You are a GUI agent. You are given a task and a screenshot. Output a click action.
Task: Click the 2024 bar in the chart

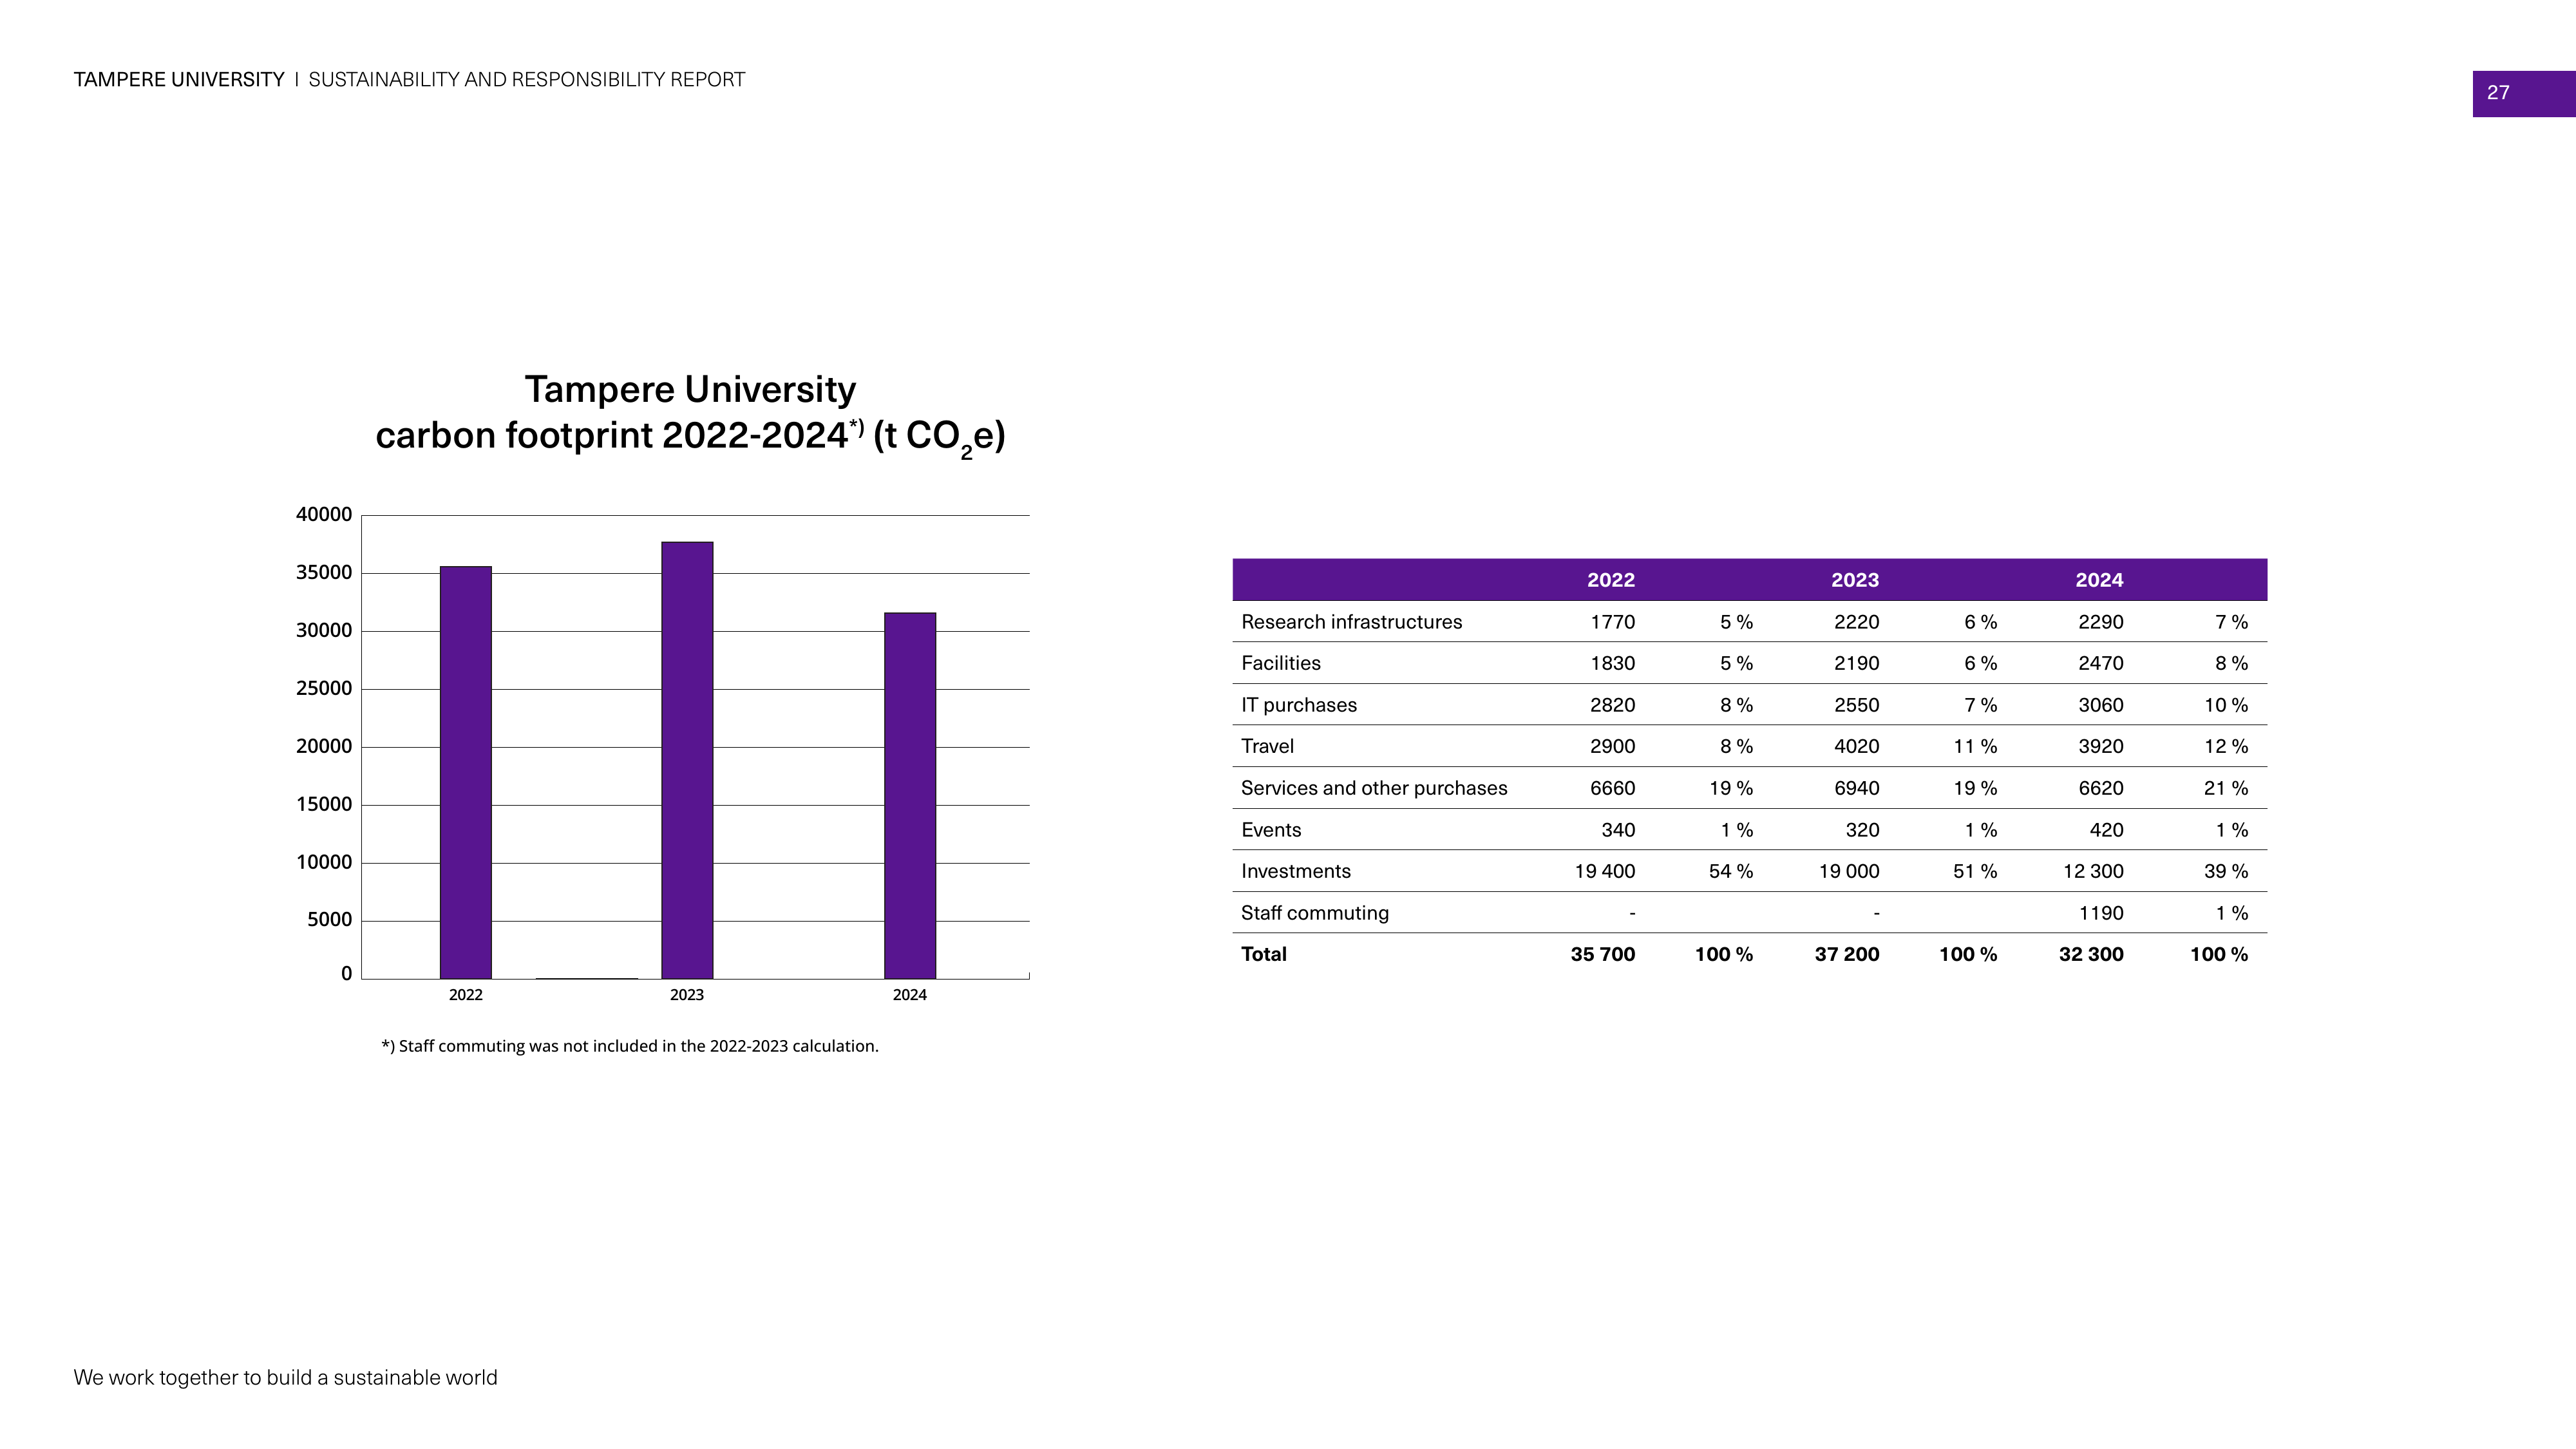(x=910, y=795)
